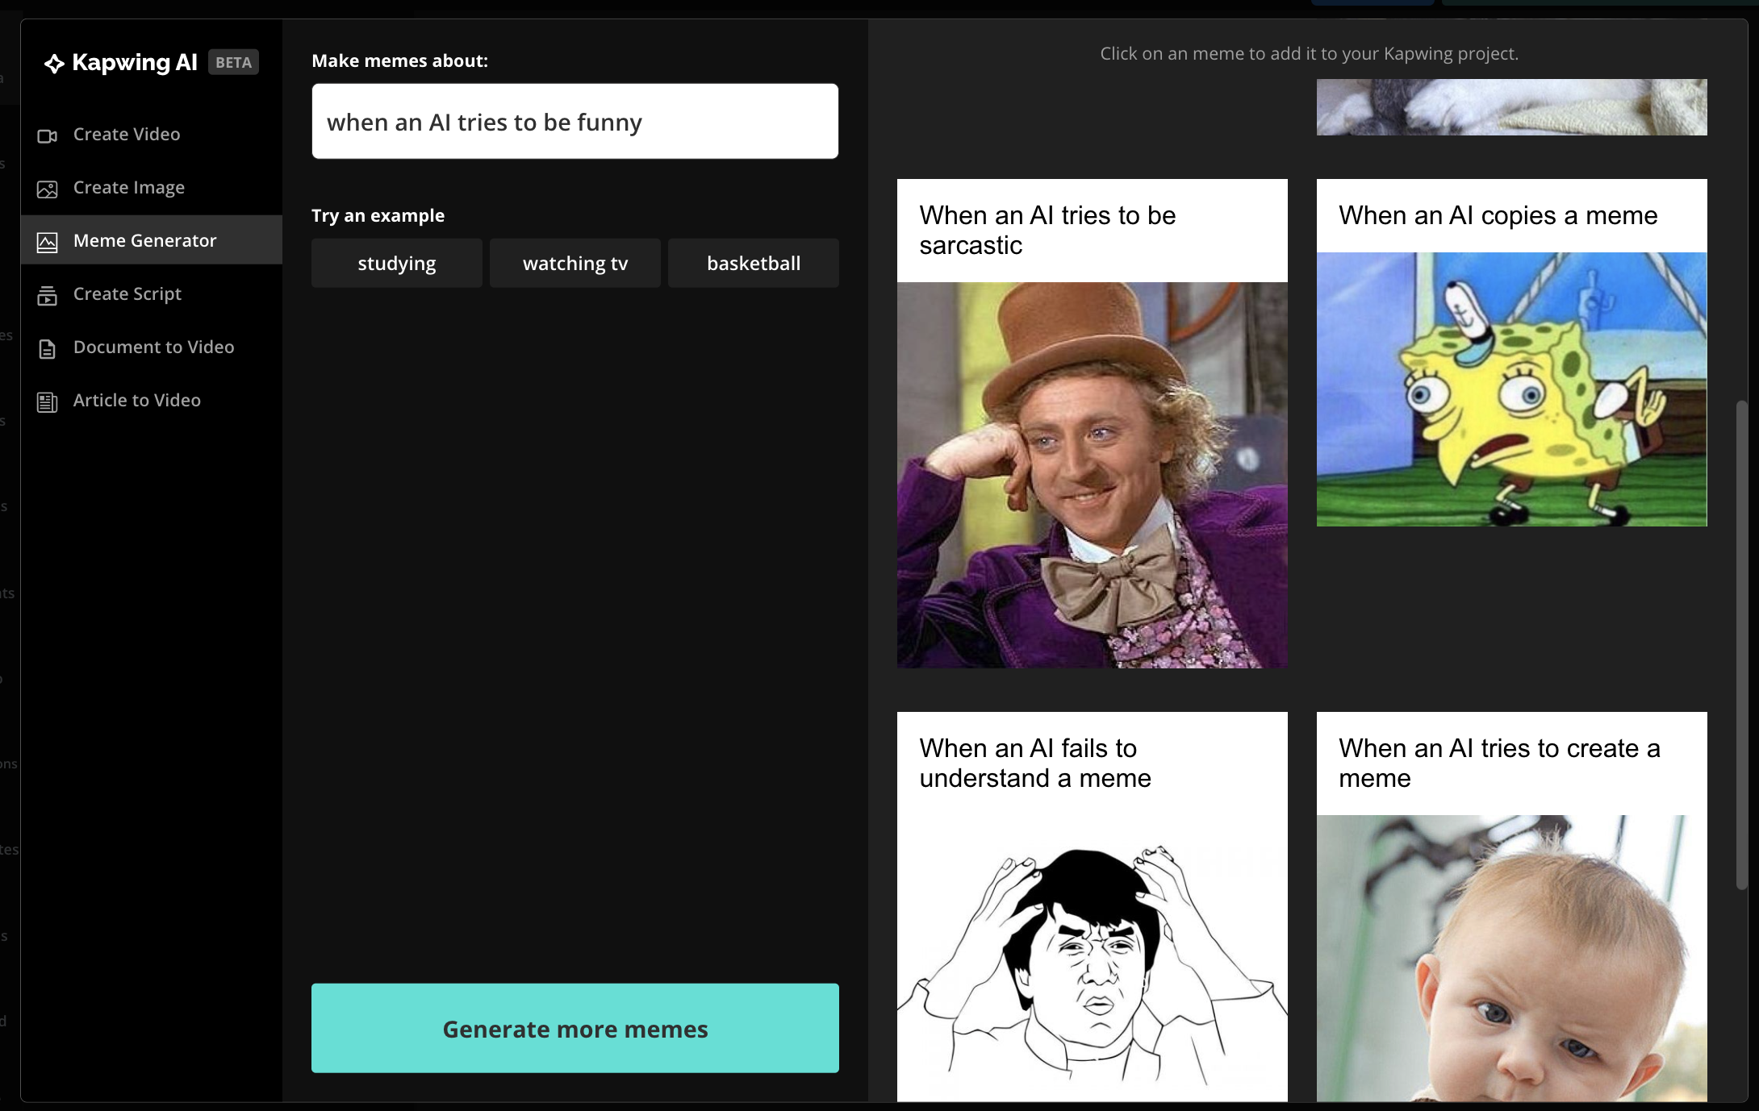Open the Meme Generator tool
The width and height of the screenshot is (1759, 1111).
pos(144,239)
